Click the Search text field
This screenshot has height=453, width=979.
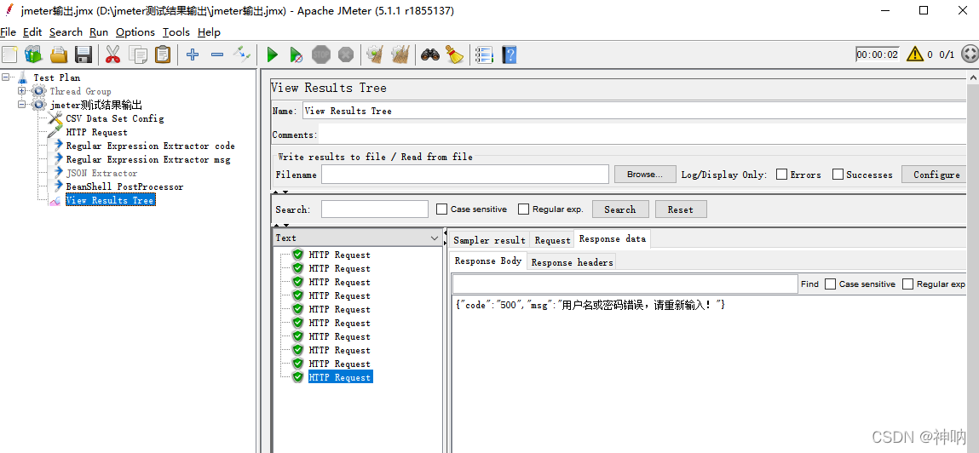375,209
